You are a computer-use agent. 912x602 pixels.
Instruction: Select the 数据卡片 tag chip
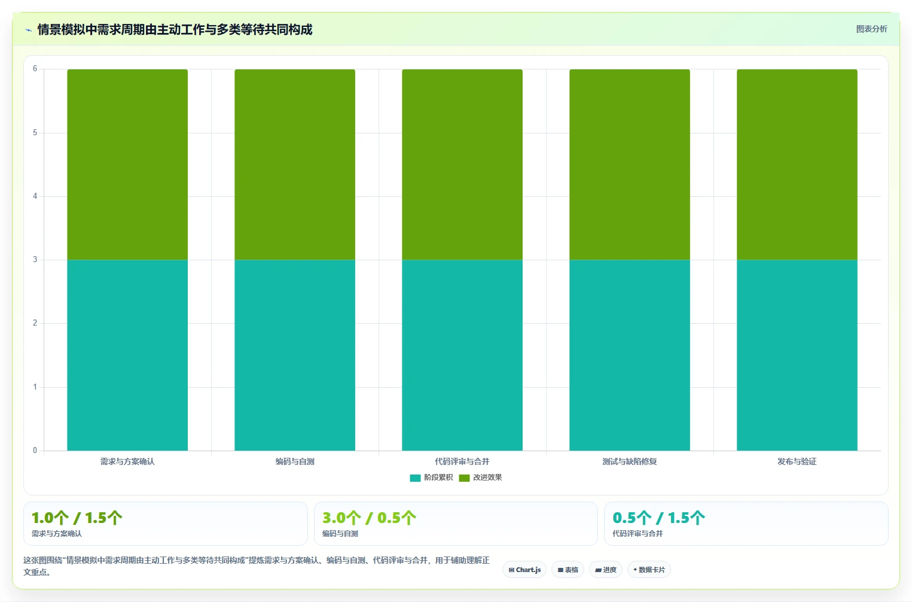(x=649, y=570)
